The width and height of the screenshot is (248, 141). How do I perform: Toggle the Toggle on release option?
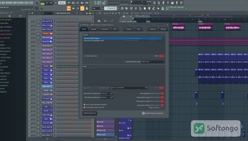[x=159, y=108]
